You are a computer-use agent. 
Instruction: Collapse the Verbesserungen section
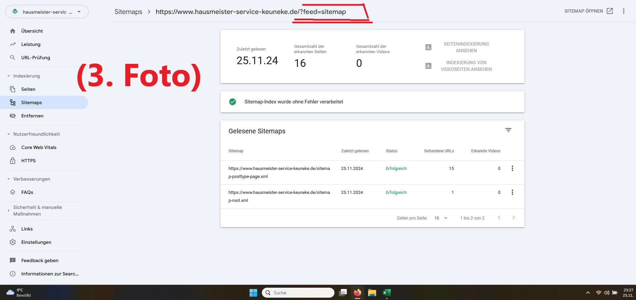tap(9, 179)
